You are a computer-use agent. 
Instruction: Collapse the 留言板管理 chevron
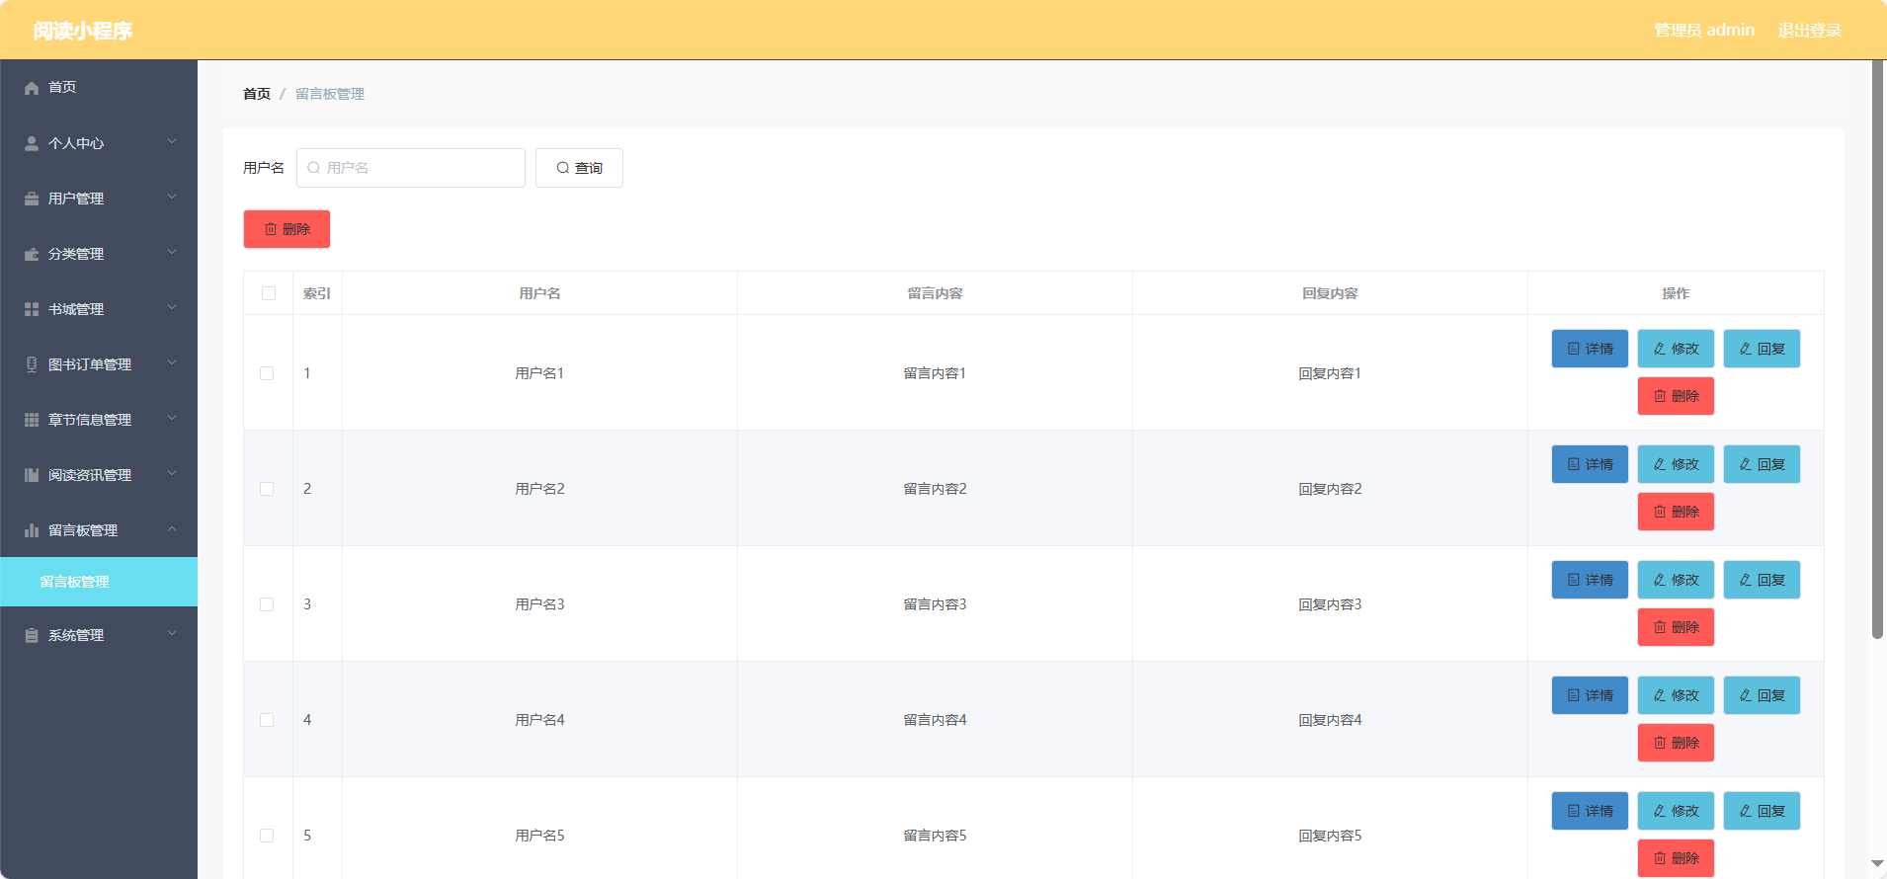click(x=172, y=529)
